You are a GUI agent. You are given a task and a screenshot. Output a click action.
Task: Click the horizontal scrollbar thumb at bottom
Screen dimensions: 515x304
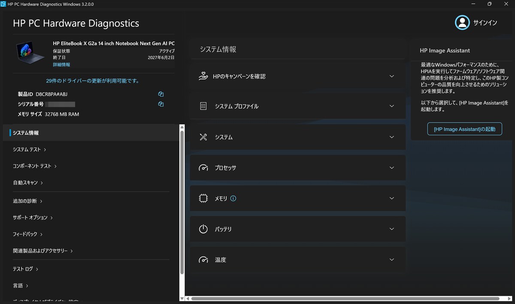345,298
